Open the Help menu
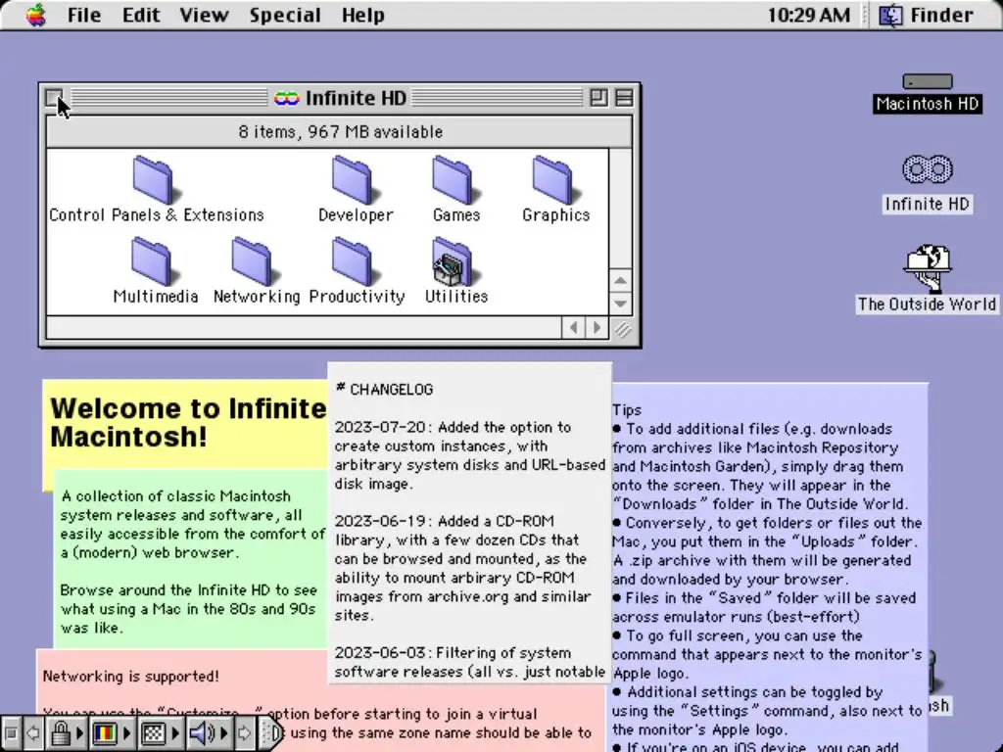This screenshot has height=752, width=1003. pos(362,15)
